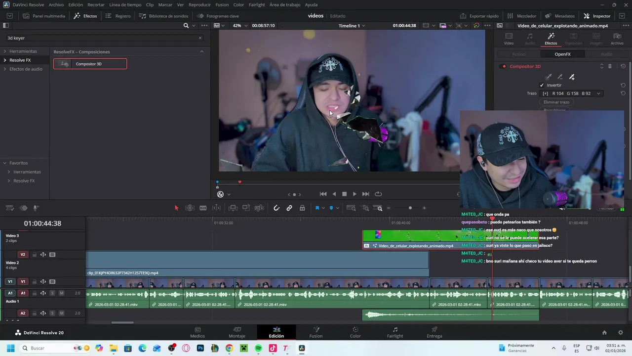Screen dimensions: 632x356
Task: Select the subtract-stroke eyedropper
Action: [560, 77]
